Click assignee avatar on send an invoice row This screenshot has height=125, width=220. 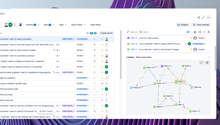tap(106, 67)
